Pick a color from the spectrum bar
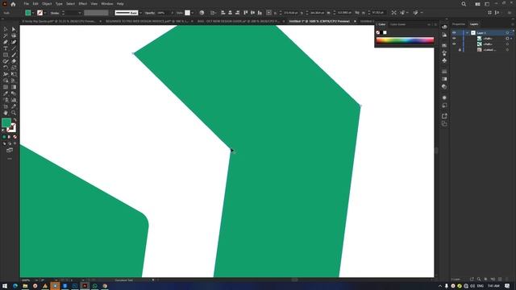This screenshot has width=516, height=290. pos(405,40)
